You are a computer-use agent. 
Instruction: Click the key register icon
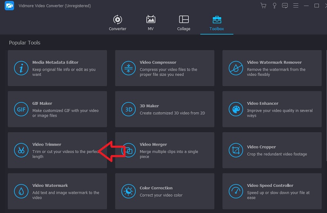[x=274, y=6]
